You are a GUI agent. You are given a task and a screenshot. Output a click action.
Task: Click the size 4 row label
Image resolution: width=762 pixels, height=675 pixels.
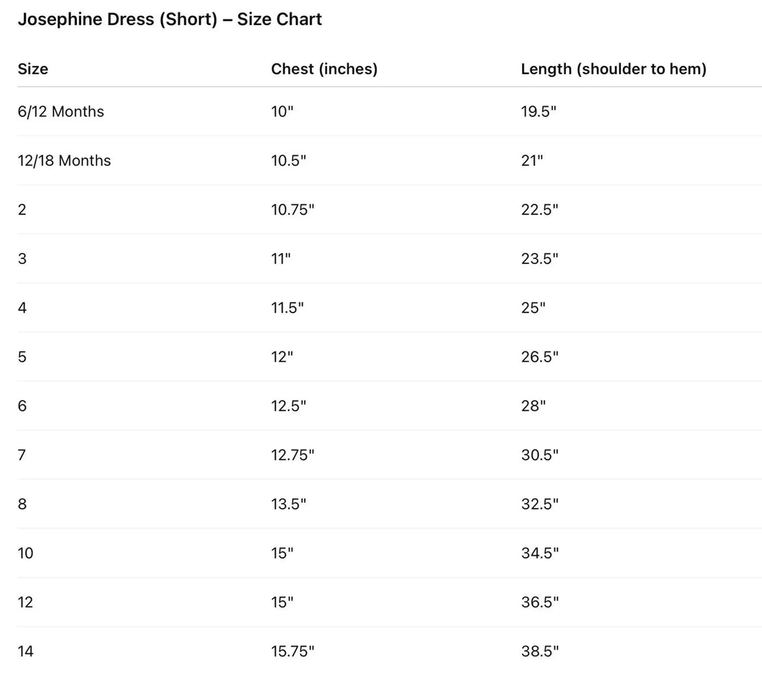click(x=22, y=308)
